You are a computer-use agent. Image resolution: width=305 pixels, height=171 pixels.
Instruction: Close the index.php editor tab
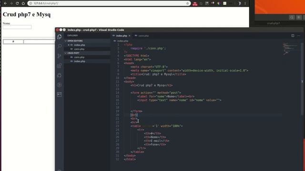click(130, 36)
